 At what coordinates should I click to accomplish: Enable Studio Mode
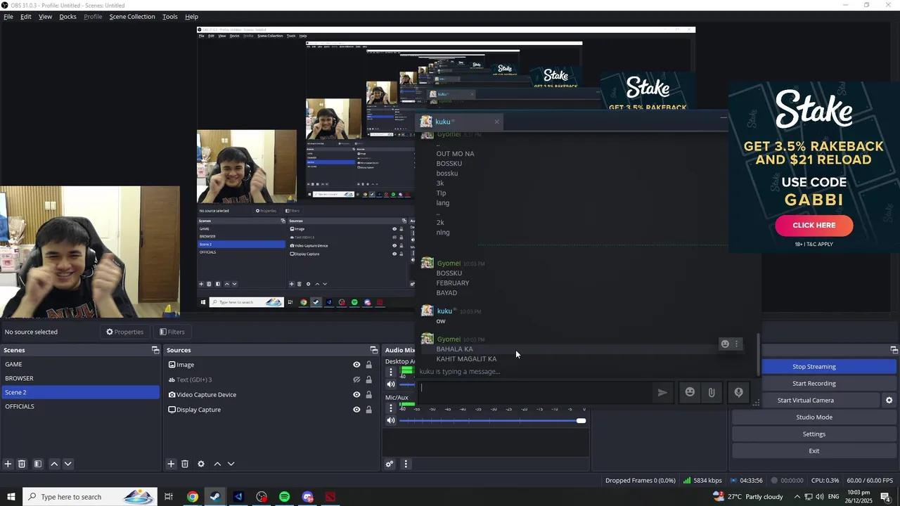814,417
